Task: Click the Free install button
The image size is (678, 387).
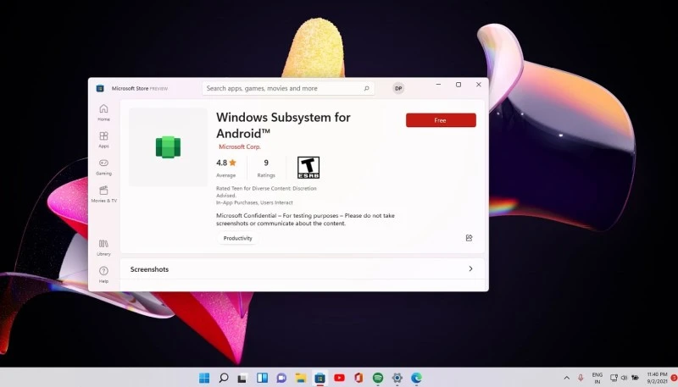Action: tap(441, 120)
